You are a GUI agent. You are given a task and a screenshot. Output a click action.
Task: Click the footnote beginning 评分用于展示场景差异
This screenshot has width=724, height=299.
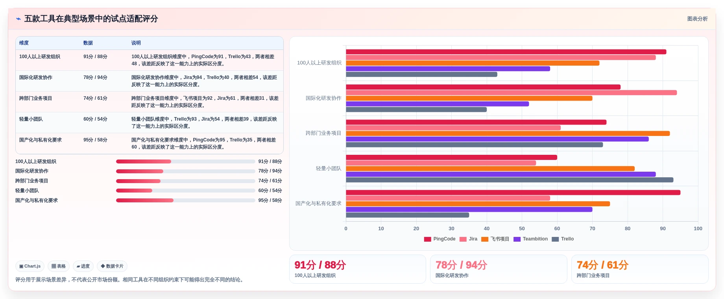[x=130, y=280]
